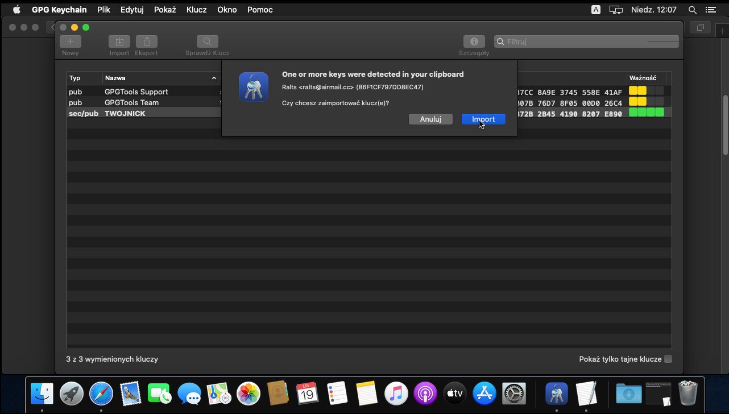
Task: Sort the list by Nazwa column header
Action: pyautogui.click(x=159, y=78)
